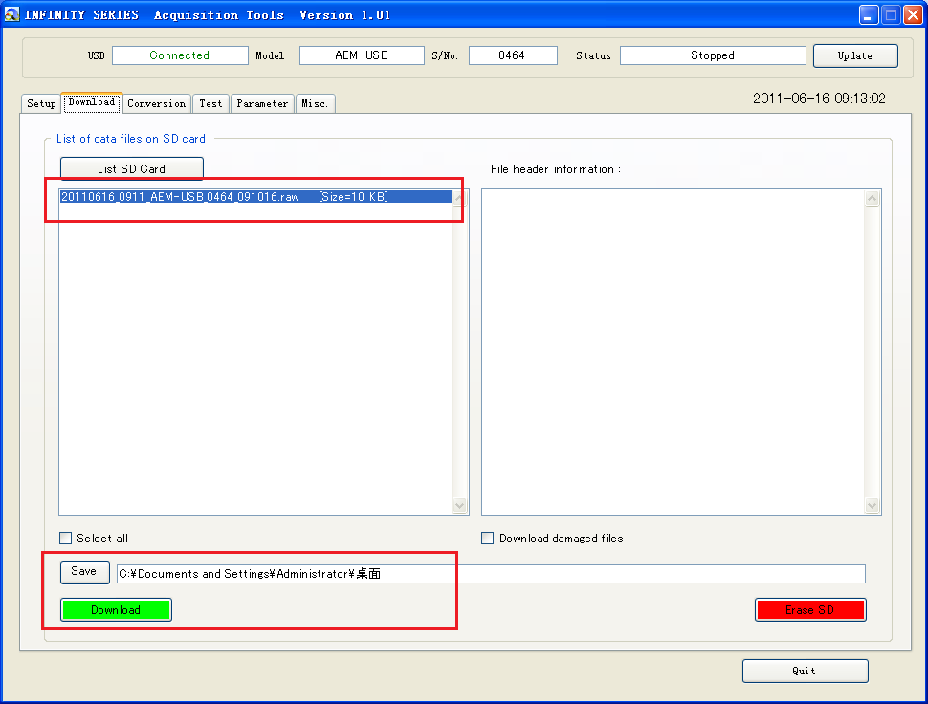Image resolution: width=928 pixels, height=704 pixels.
Task: Click header information scrollbar down arrow
Action: tap(872, 506)
